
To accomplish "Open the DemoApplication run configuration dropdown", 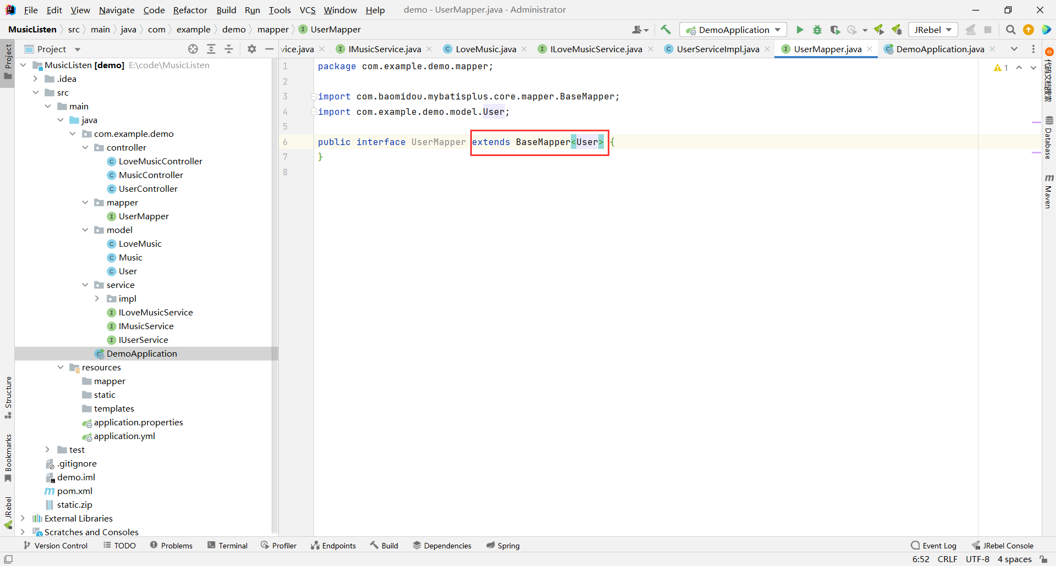I will 733,30.
